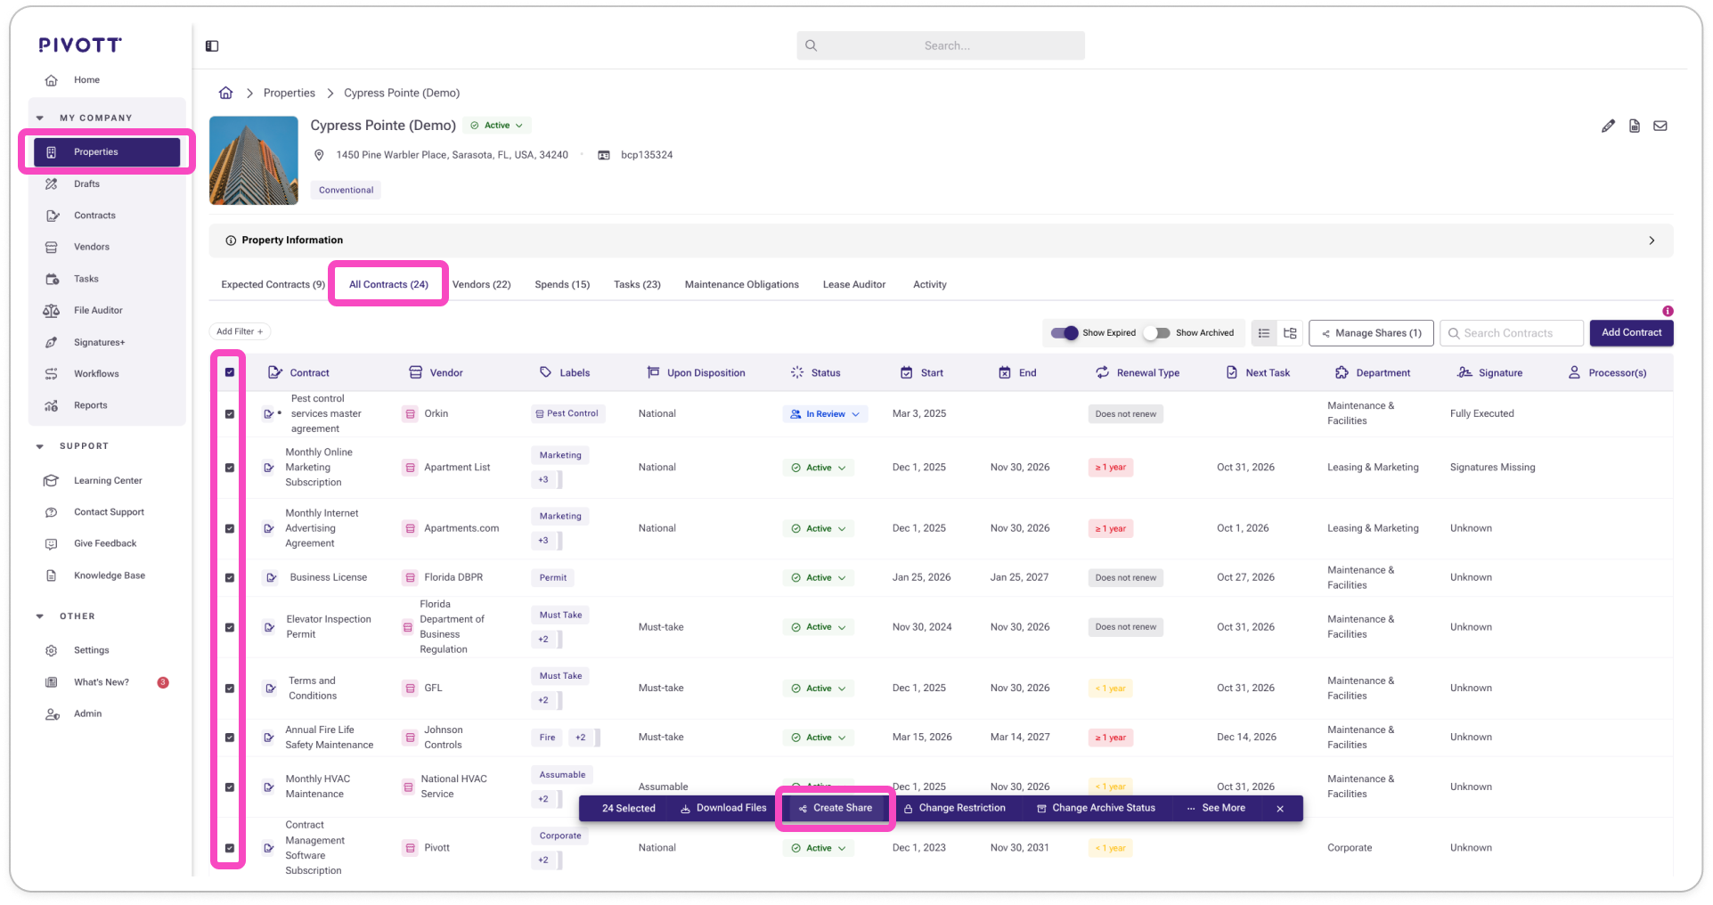The width and height of the screenshot is (1713, 905).
Task: Collapse the SUPPORT sidebar section
Action: click(x=40, y=446)
